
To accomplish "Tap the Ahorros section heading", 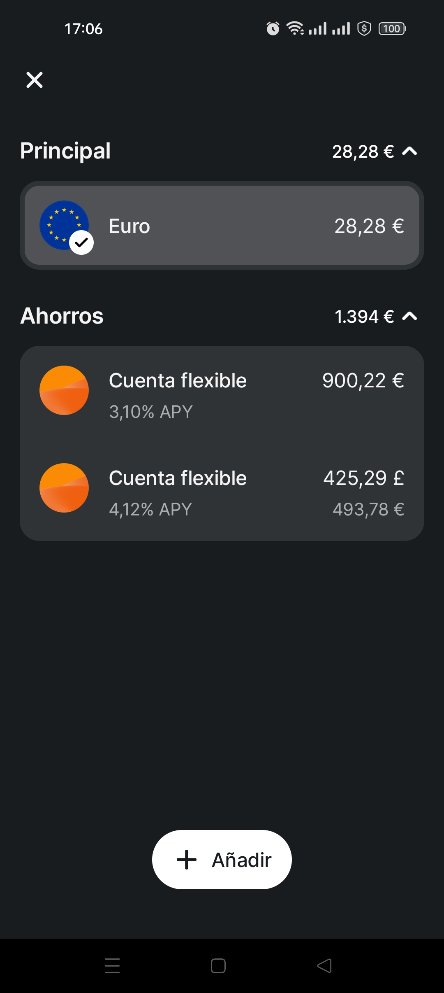I will (62, 316).
